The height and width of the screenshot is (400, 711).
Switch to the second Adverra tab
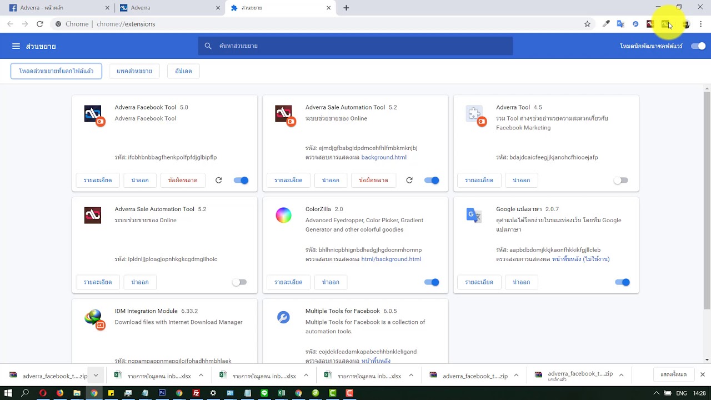tap(169, 8)
